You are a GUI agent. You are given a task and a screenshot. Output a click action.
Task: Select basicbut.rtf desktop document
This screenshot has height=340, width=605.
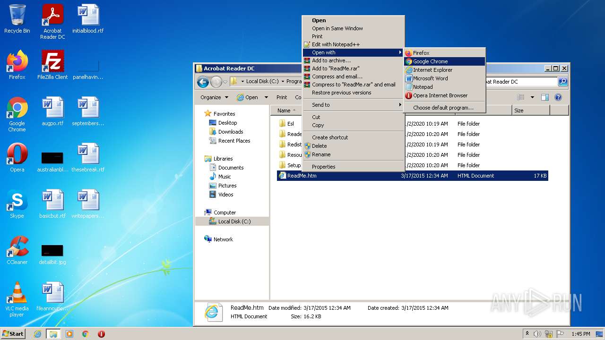point(52,204)
